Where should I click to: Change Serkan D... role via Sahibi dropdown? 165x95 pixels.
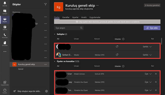pyautogui.click(x=147, y=55)
